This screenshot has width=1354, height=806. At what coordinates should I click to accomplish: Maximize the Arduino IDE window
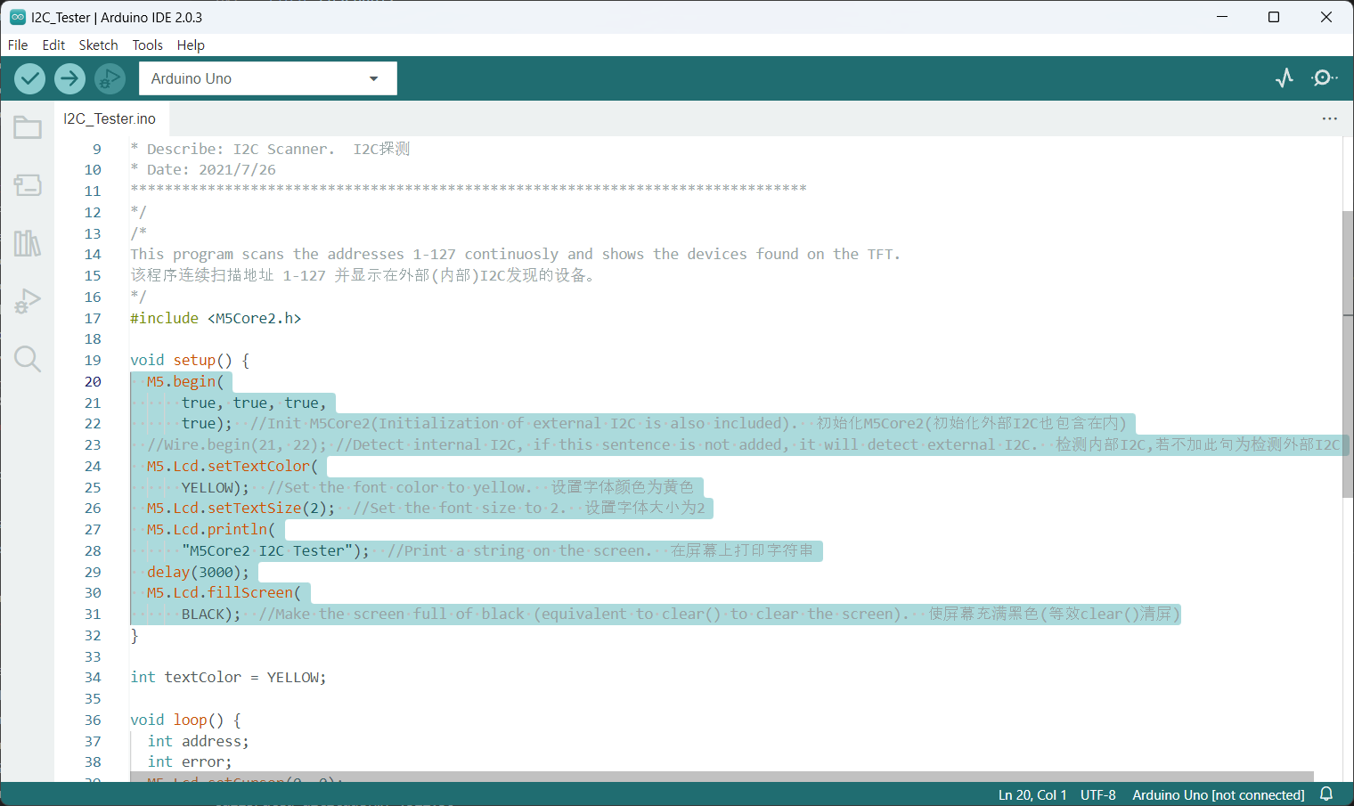click(1274, 17)
